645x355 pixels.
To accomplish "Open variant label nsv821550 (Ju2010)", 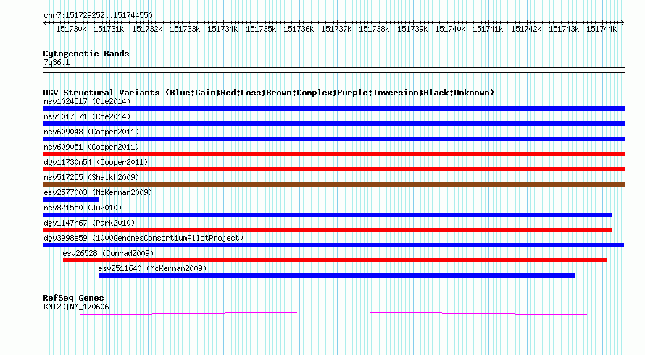I will [83, 208].
